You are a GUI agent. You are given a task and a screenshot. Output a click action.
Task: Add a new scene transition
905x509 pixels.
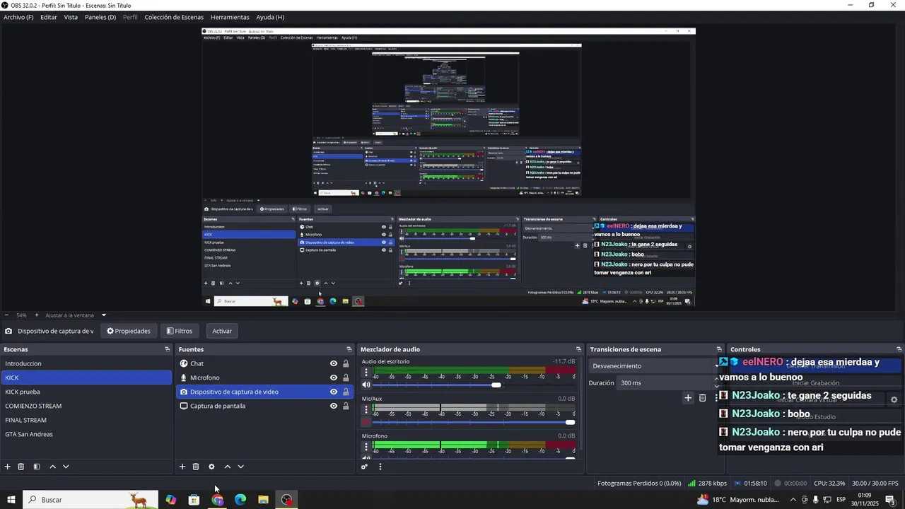click(688, 398)
